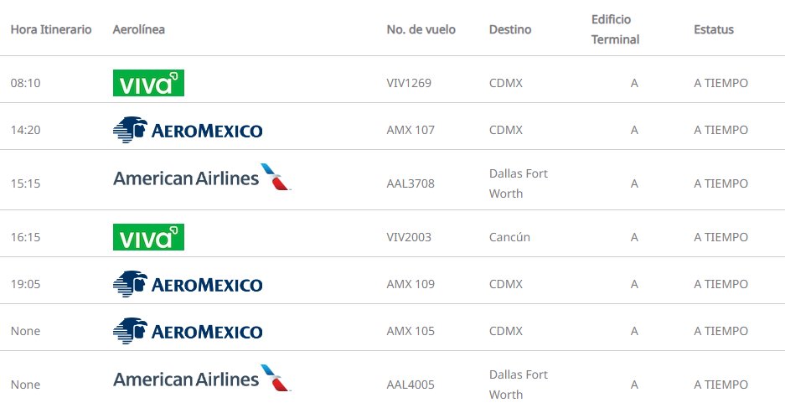785x408 pixels.
Task: Click the No. de vuelo column header
Action: tap(421, 29)
